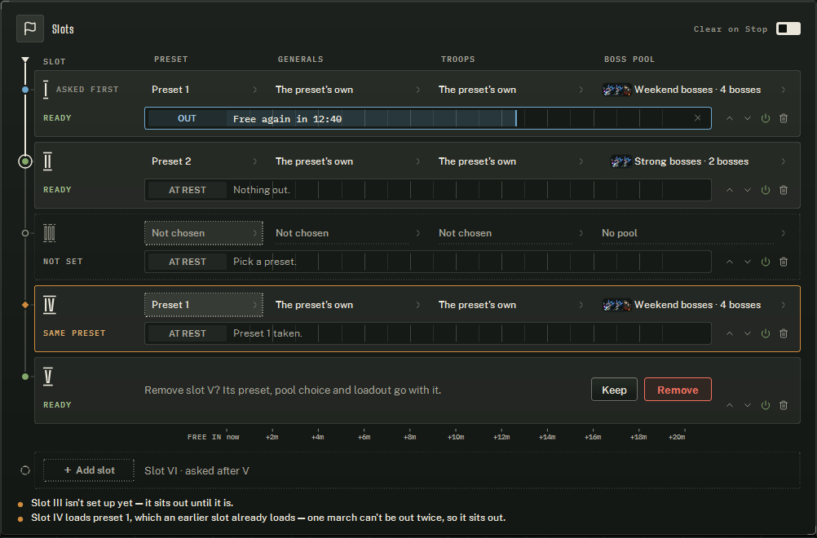Move slot II up with its arrow

(x=730, y=190)
